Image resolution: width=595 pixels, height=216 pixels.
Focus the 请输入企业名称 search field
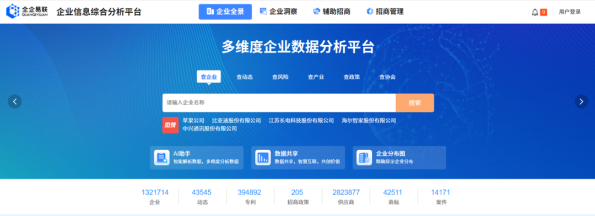[279, 103]
